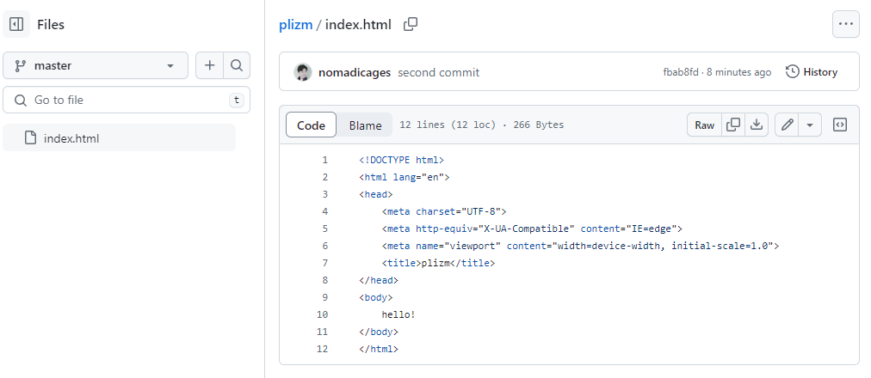Copy raw file contents icon
Image resolution: width=871 pixels, height=378 pixels.
point(733,125)
